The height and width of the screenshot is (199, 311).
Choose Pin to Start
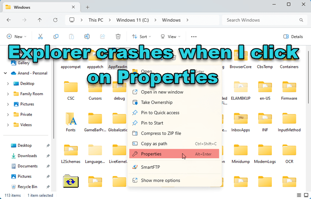[174, 123]
